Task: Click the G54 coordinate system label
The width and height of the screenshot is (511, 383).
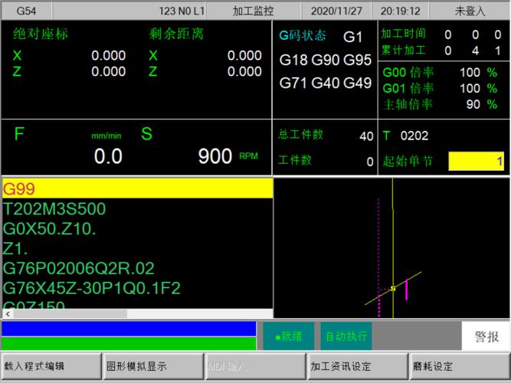Action: [27, 11]
